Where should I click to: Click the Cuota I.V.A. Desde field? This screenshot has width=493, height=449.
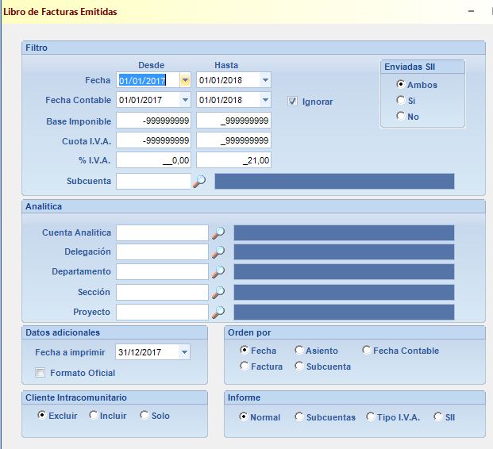pyautogui.click(x=153, y=140)
